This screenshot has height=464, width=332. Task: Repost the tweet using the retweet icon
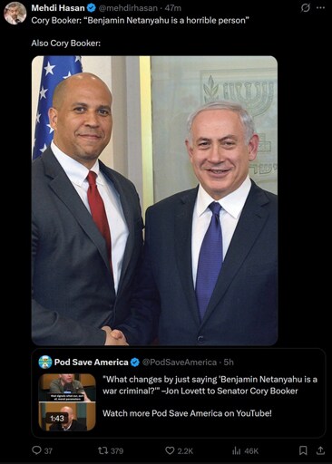tap(103, 450)
